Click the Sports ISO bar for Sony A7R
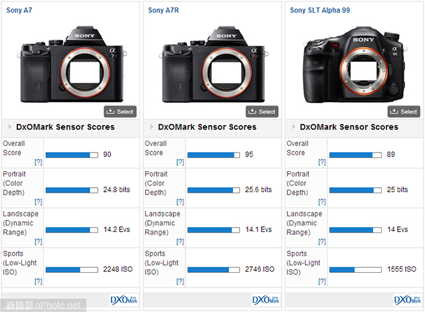This screenshot has height=312, width=425. pos(214,270)
